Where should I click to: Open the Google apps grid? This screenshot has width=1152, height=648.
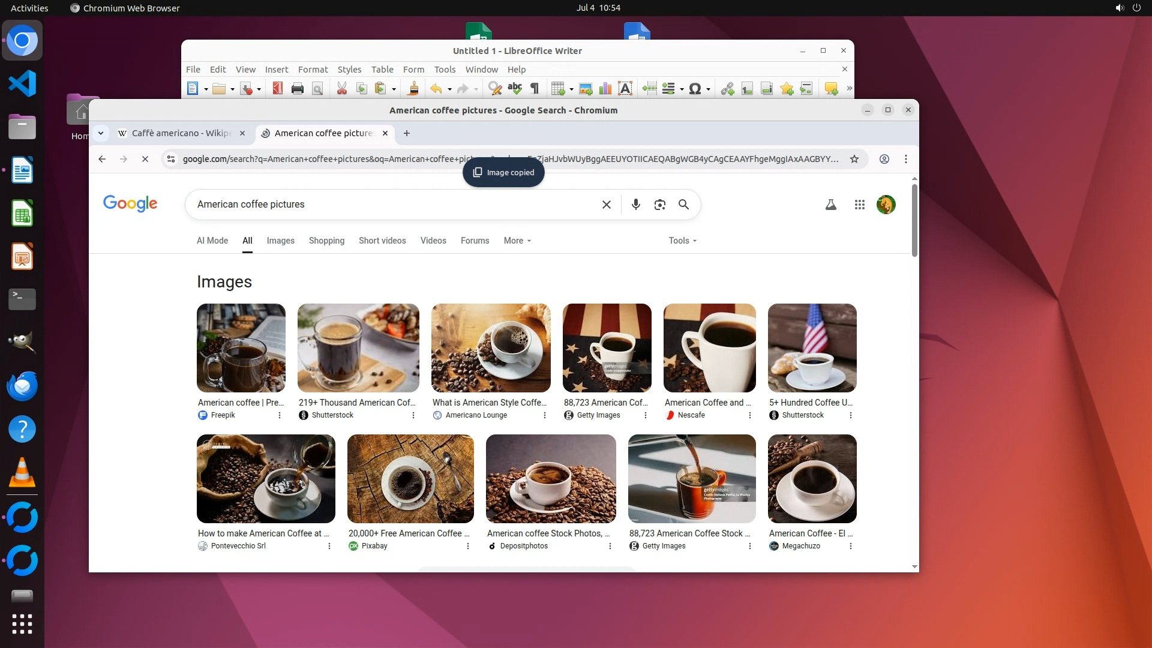pyautogui.click(x=859, y=205)
